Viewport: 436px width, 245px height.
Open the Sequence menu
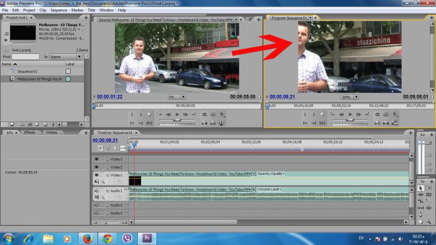(58, 10)
